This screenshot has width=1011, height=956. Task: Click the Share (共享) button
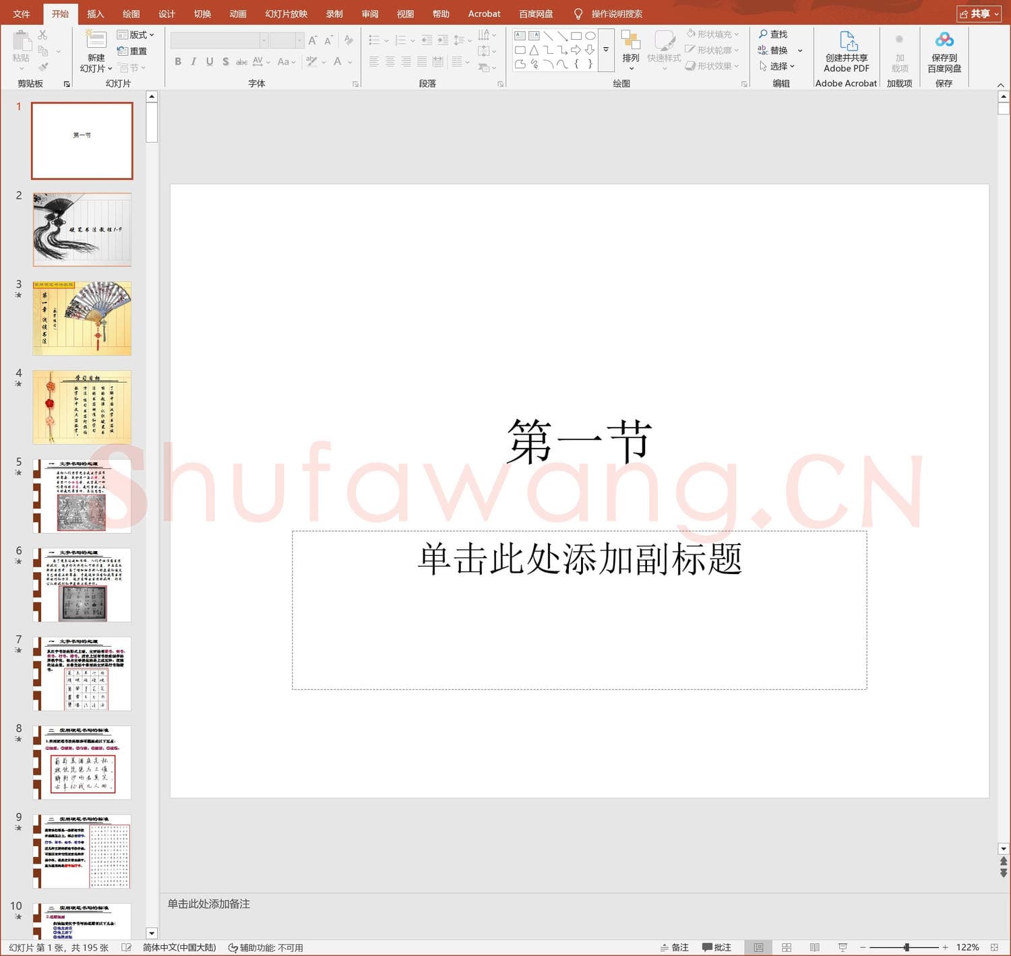pyautogui.click(x=979, y=13)
